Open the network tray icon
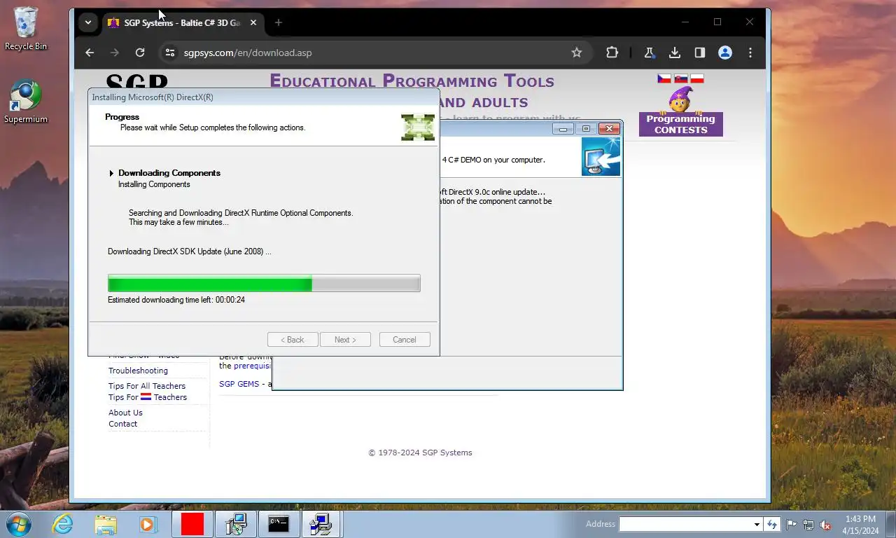This screenshot has width=896, height=538. [x=808, y=524]
